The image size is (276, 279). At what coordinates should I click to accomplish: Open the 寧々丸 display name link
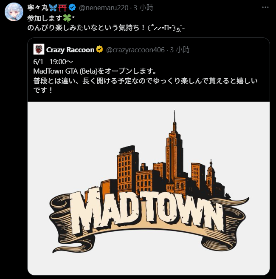[38, 8]
